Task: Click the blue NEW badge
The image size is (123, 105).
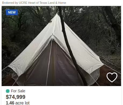Action: [12, 12]
